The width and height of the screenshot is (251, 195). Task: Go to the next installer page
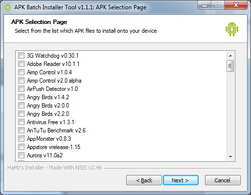pyautogui.click(x=181, y=180)
